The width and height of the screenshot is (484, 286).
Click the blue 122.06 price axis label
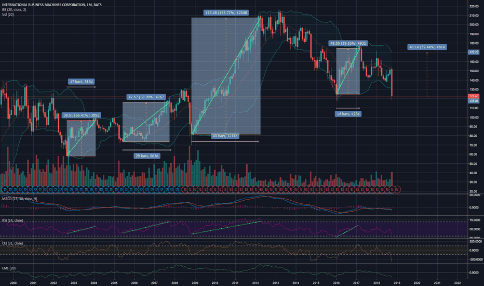click(x=474, y=101)
